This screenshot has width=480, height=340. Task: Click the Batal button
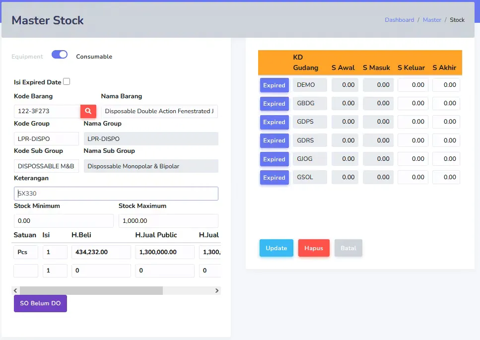348,248
